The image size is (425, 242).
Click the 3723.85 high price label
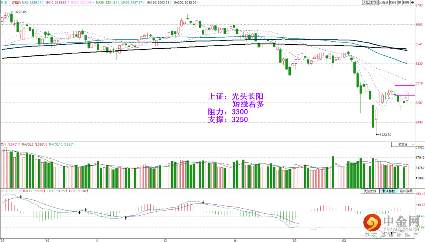pyautogui.click(x=20, y=12)
